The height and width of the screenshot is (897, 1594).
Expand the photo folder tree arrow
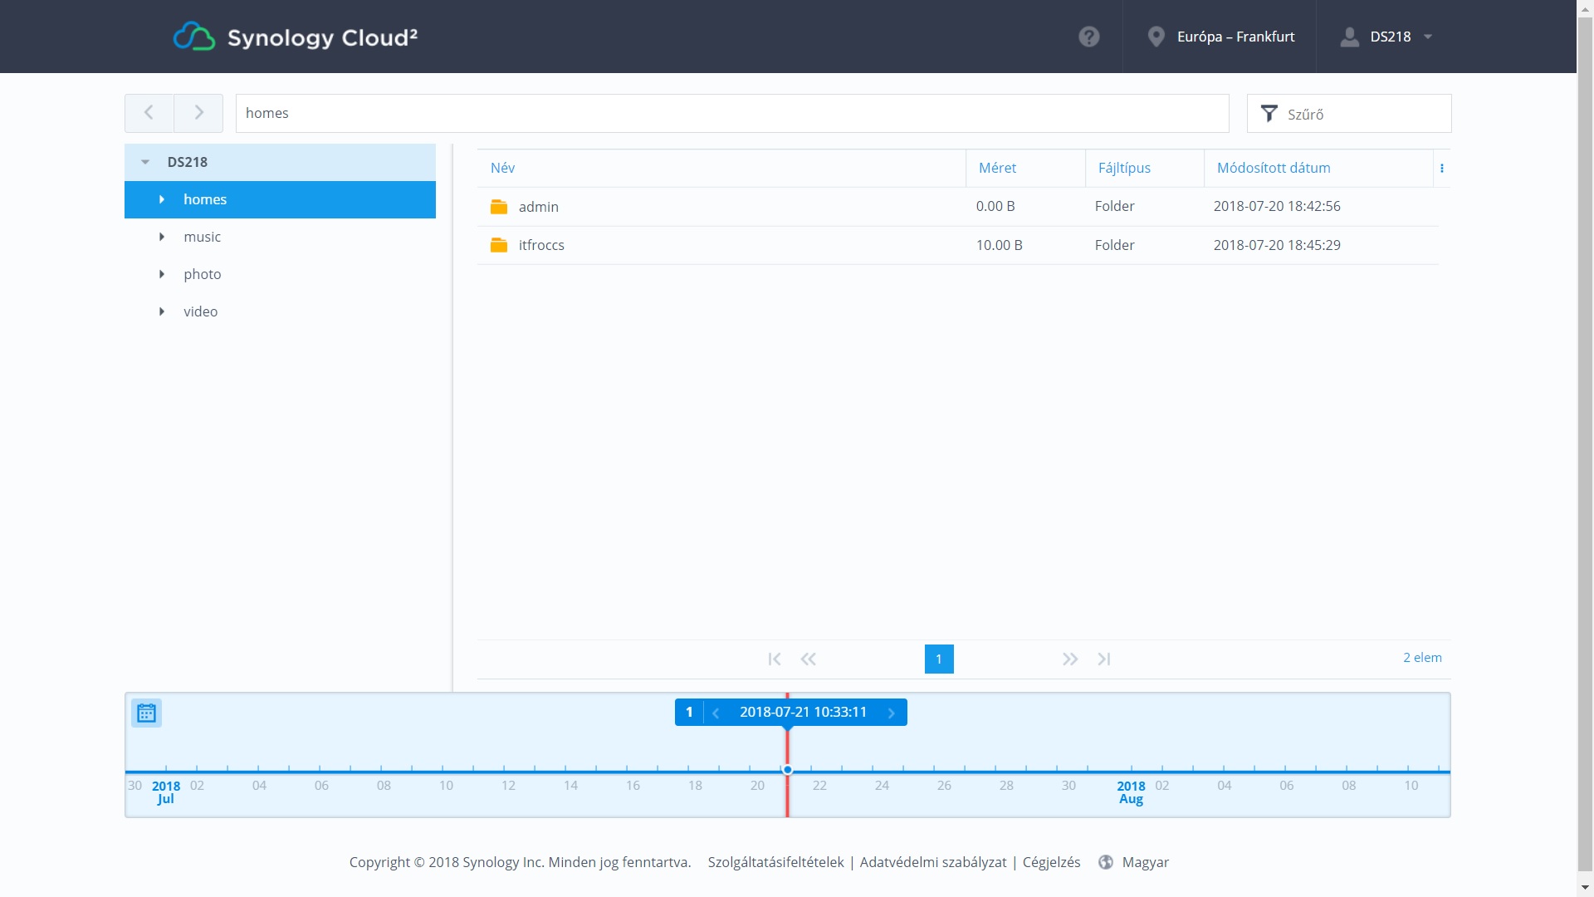[162, 274]
